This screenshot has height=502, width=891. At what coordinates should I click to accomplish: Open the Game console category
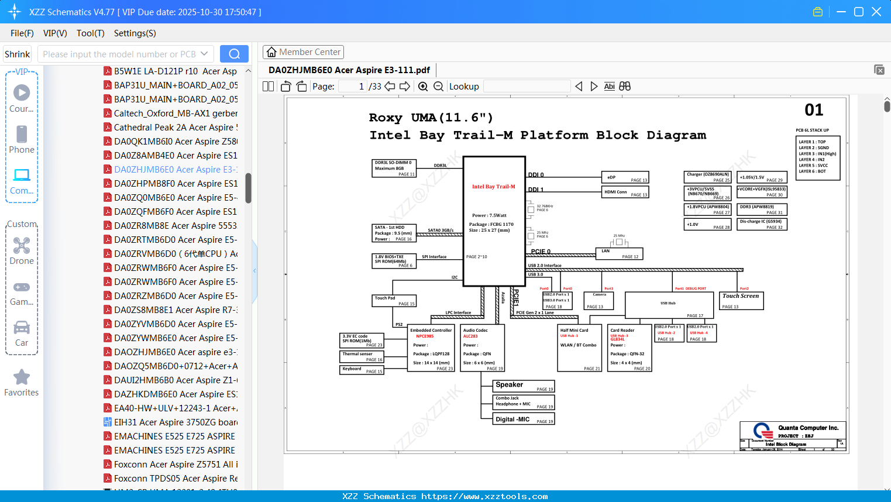point(22,293)
